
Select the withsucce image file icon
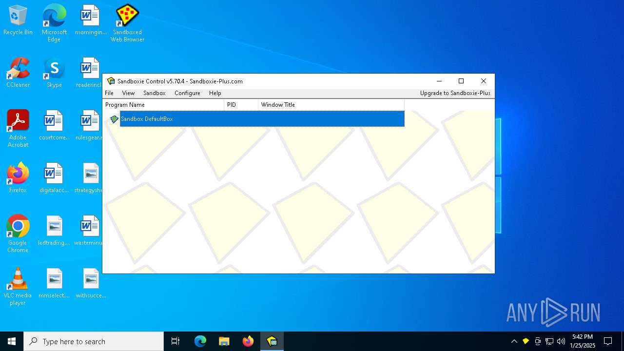[91, 284]
